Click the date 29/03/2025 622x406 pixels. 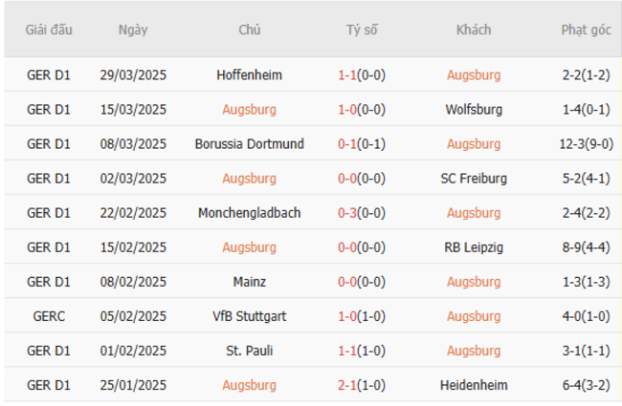133,75
